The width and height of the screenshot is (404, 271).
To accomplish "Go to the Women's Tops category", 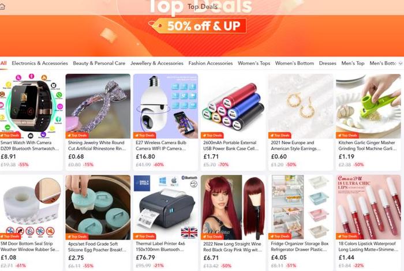I will point(254,63).
